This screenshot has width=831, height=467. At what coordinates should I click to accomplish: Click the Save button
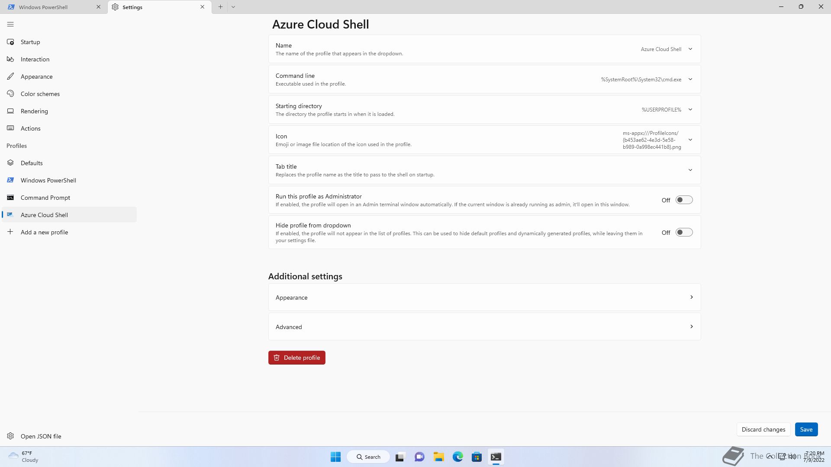click(806, 429)
